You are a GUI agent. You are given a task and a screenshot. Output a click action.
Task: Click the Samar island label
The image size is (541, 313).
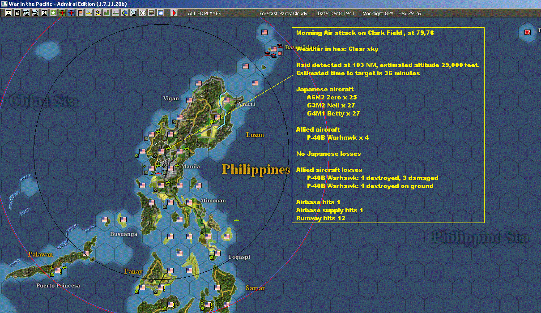255,288
